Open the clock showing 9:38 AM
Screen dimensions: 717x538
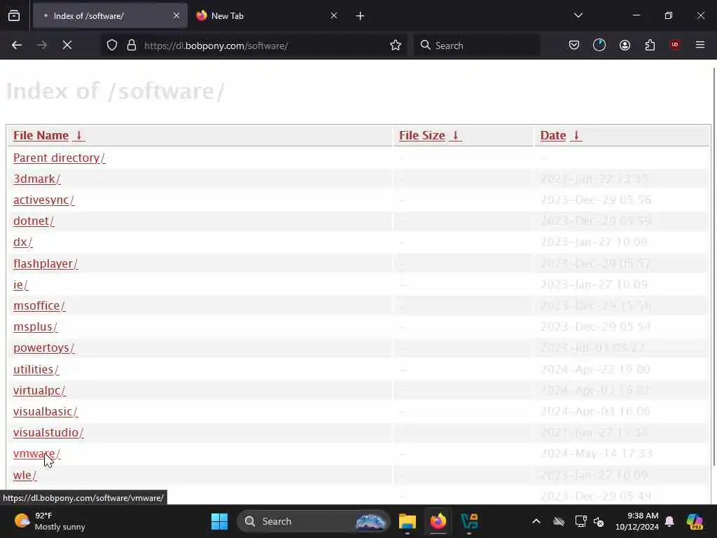point(637,521)
